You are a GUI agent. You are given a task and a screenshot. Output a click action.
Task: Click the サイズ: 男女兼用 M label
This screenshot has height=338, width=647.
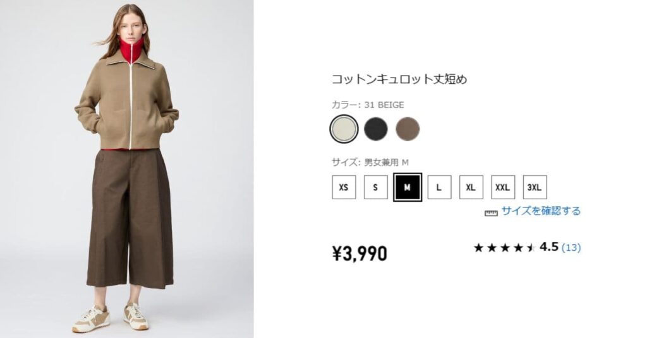370,163
